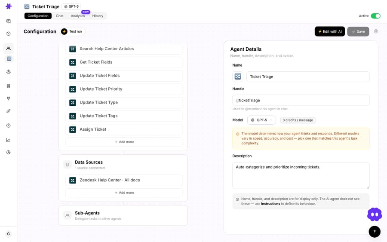Open the GPT-5 Model dropdown

coord(261,120)
